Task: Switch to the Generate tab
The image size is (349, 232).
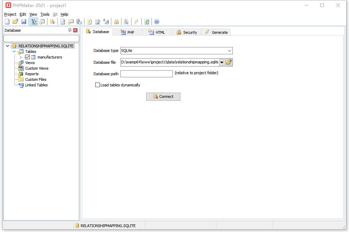Action: click(216, 32)
